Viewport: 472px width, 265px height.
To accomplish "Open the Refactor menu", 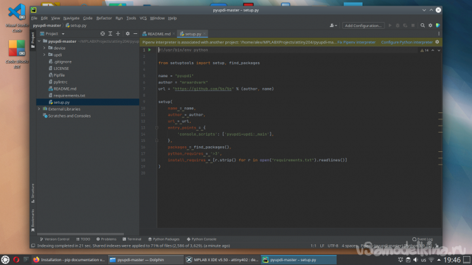I will pos(104,18).
